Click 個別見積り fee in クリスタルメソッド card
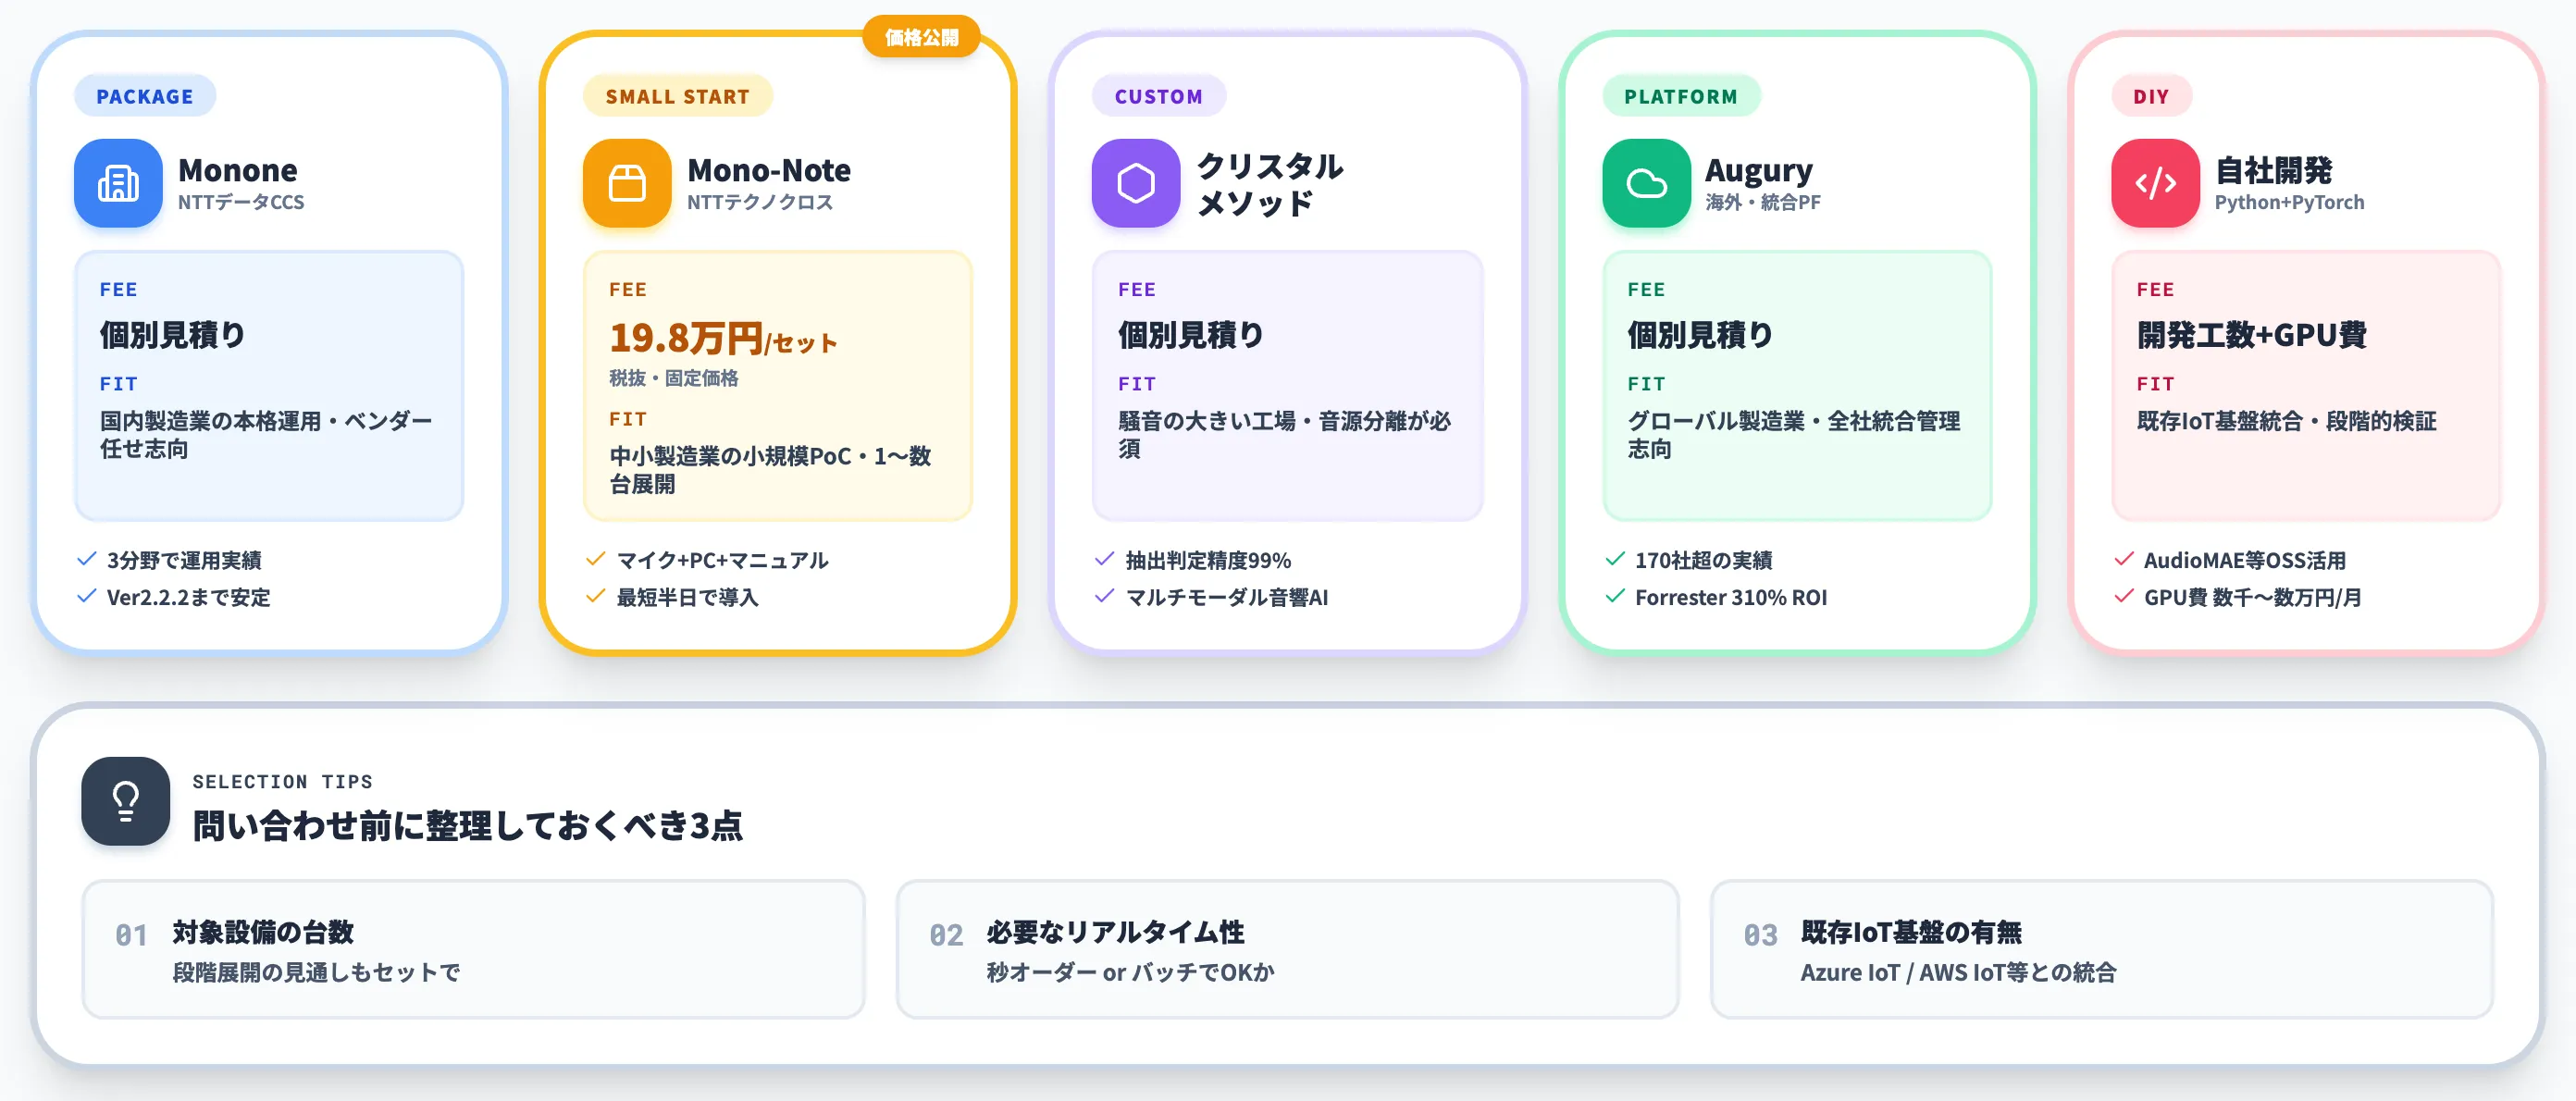 (1191, 334)
